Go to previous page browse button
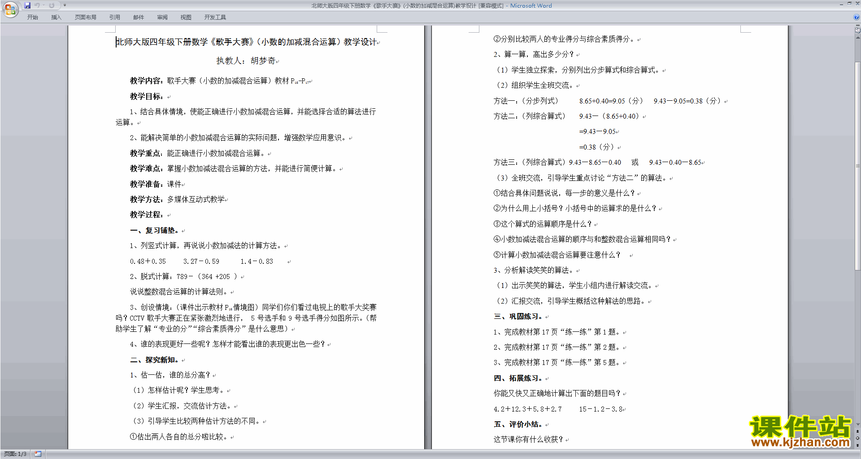 [858, 431]
